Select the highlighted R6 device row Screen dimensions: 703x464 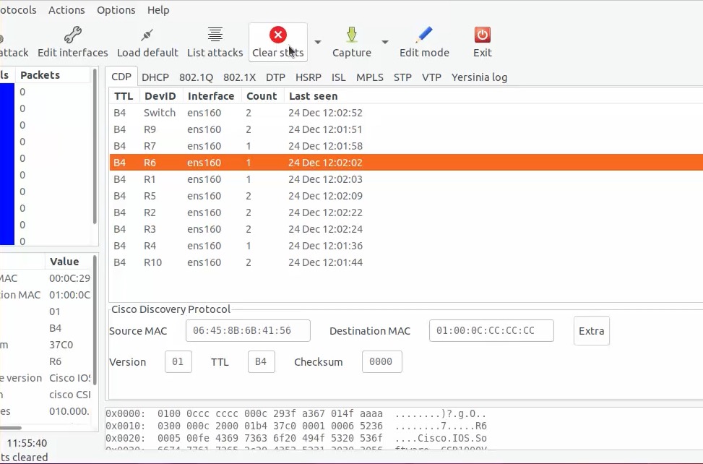pos(406,163)
